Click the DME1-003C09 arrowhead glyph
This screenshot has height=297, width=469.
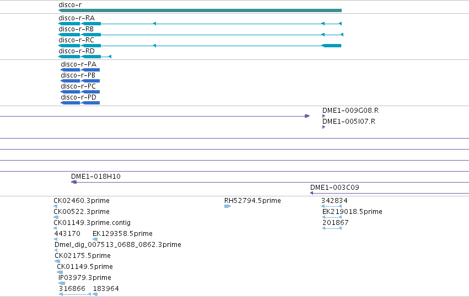pyautogui.click(x=312, y=193)
